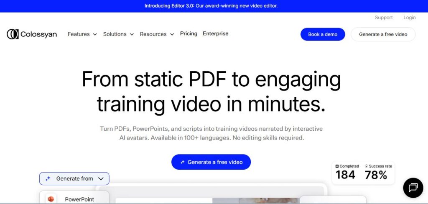428x204 pixels.
Task: Expand the Solutions dropdown arrow
Action: point(132,34)
